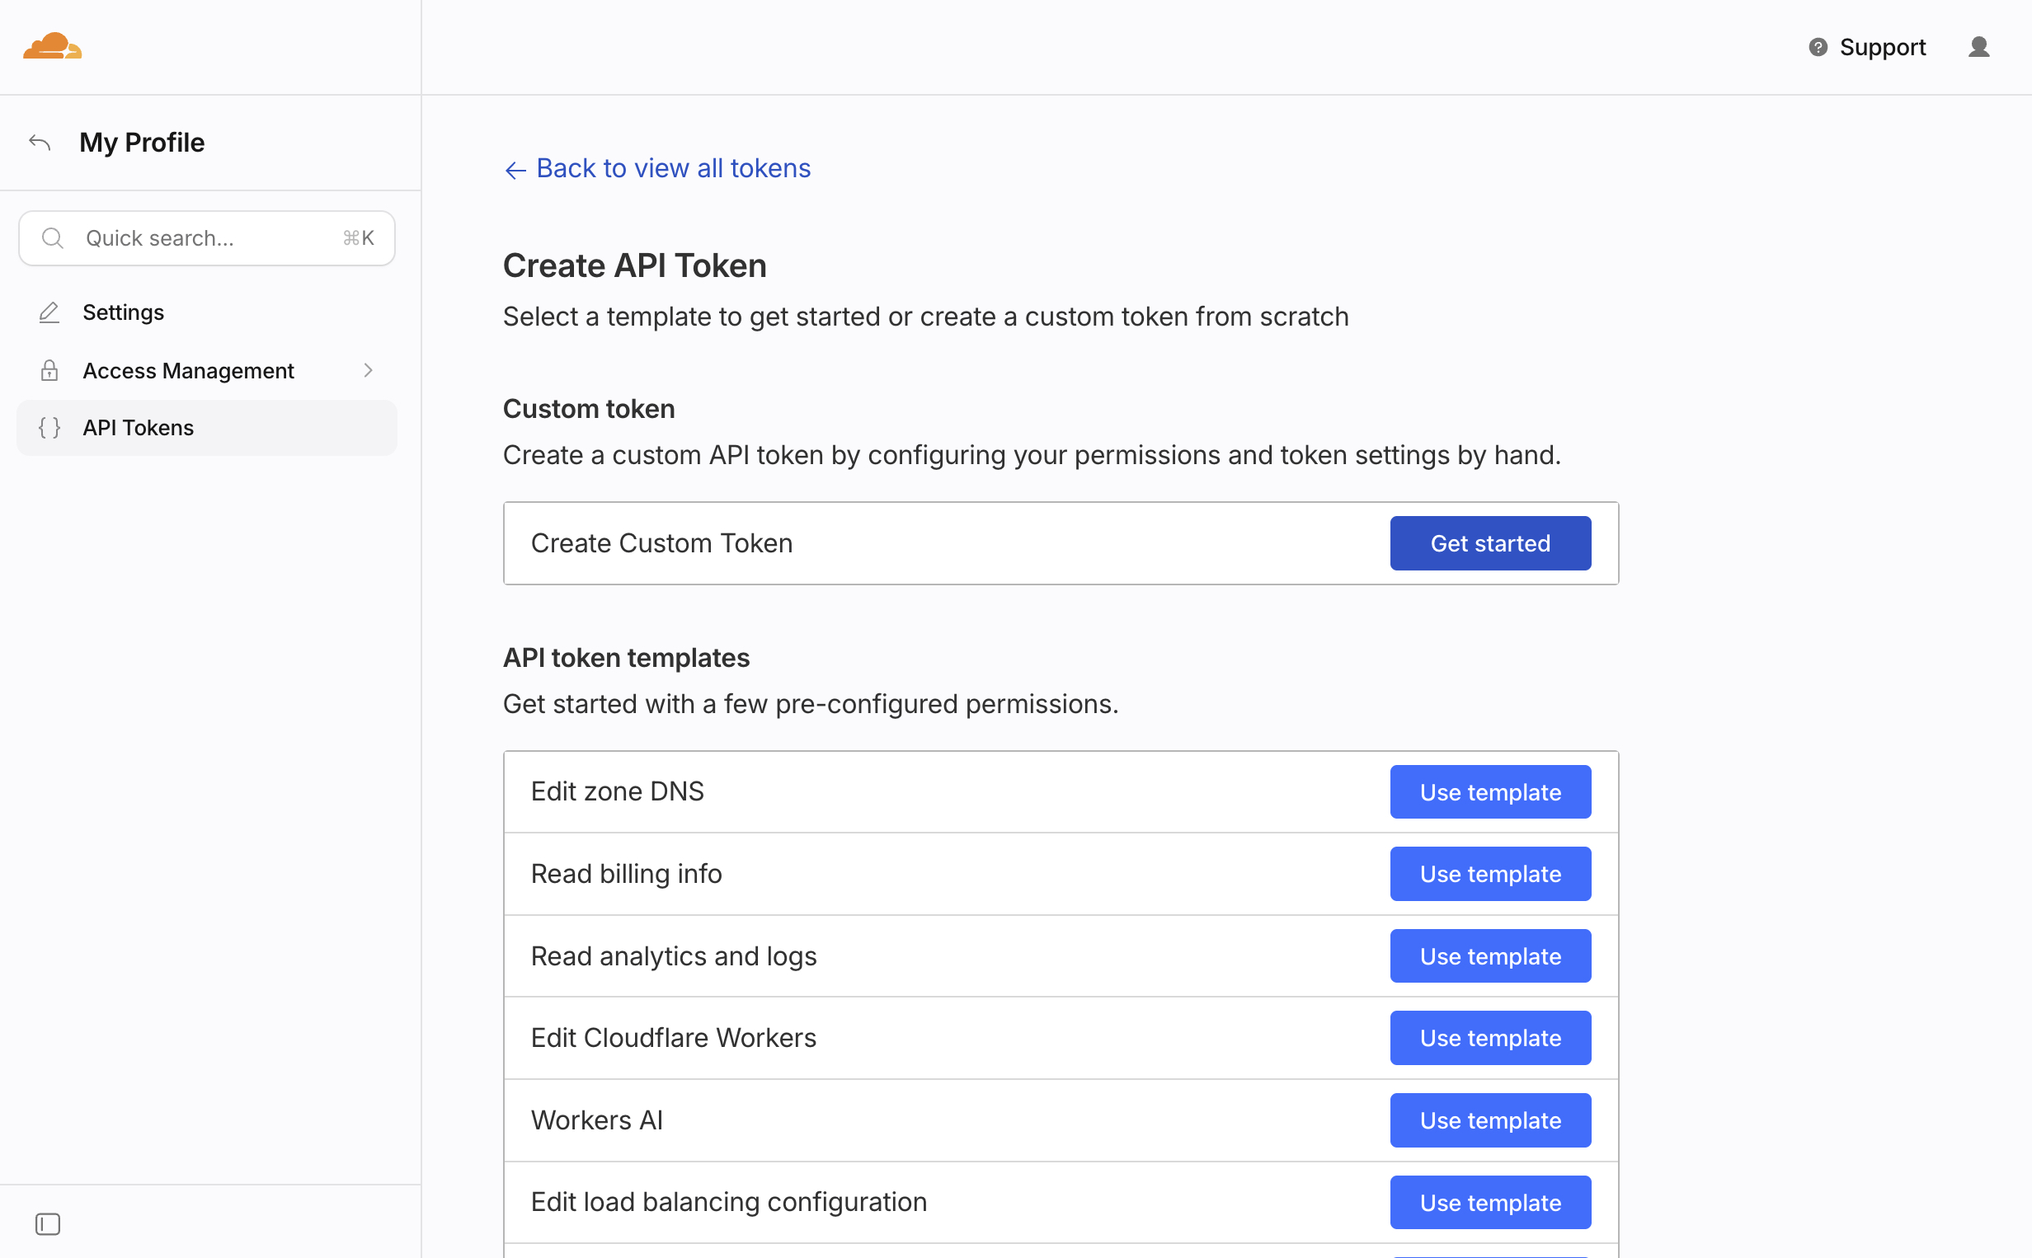Screen dimensions: 2032x1258
Task: Open Settings in the sidebar
Action: [x=206, y=312]
